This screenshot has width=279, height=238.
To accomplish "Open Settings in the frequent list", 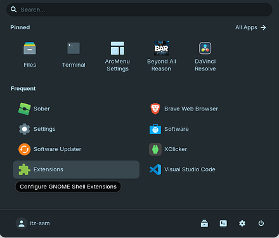I will 76,129.
